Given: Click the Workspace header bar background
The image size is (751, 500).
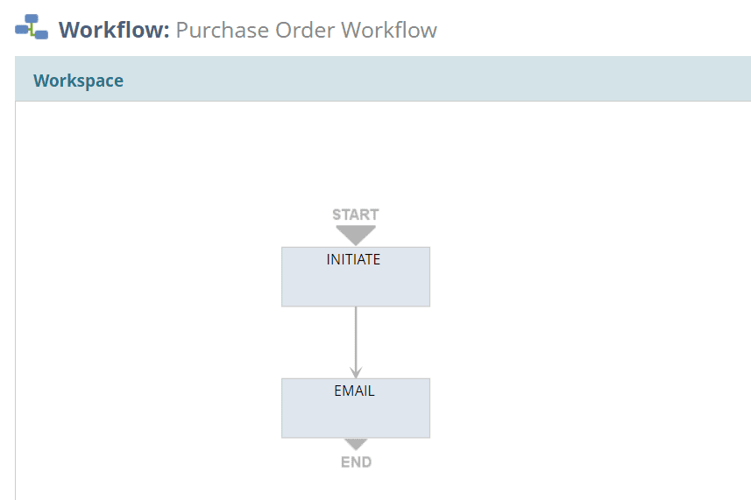Looking at the screenshot, I should point(431,79).
